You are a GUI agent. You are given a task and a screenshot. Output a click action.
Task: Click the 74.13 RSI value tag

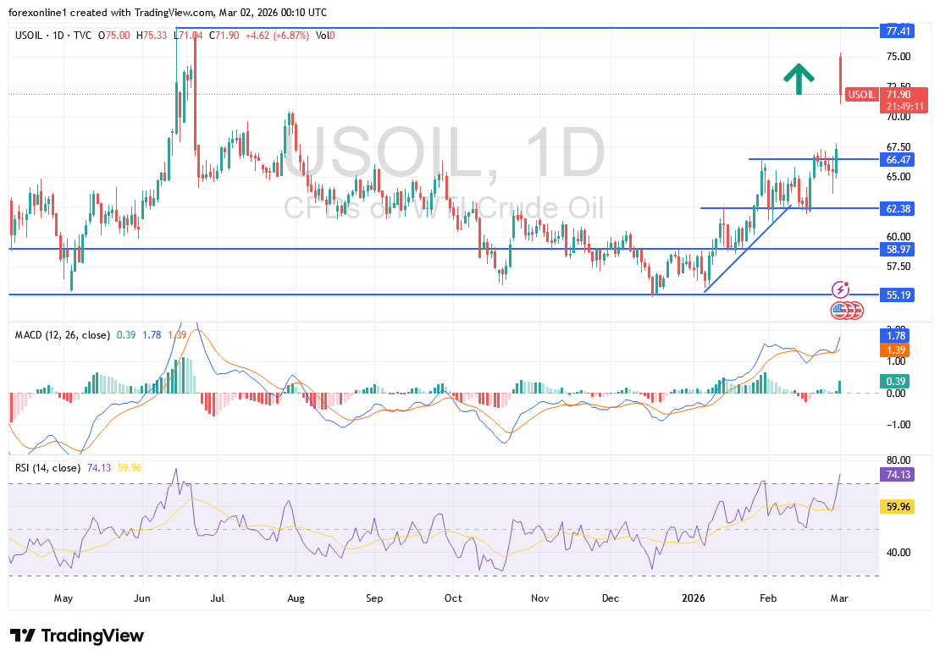tap(898, 475)
